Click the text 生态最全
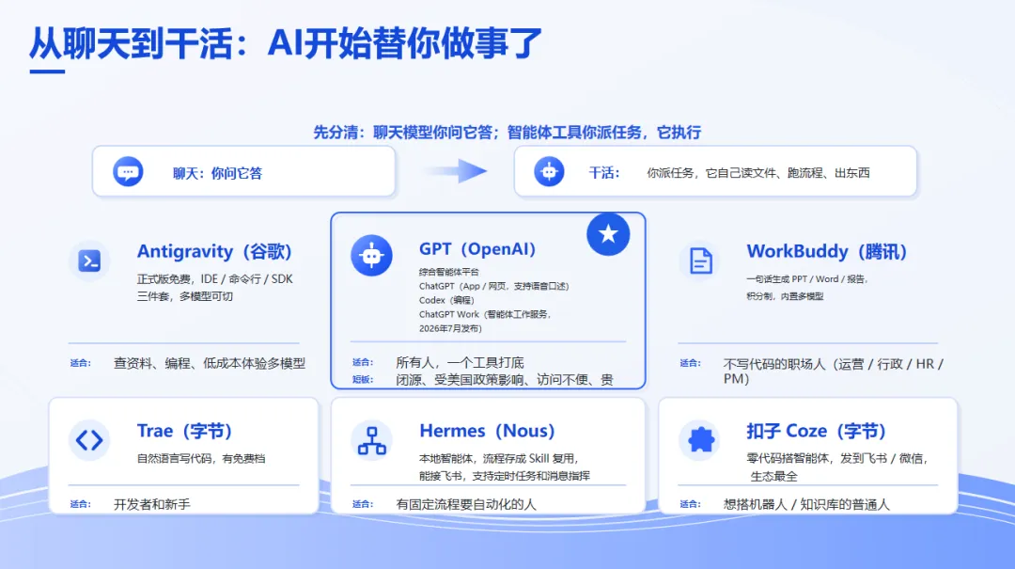Image resolution: width=1015 pixels, height=569 pixels. point(773,476)
